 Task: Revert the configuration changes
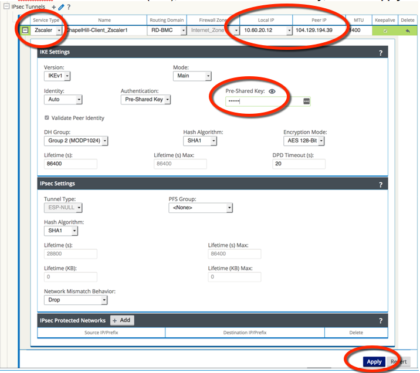[x=398, y=362]
